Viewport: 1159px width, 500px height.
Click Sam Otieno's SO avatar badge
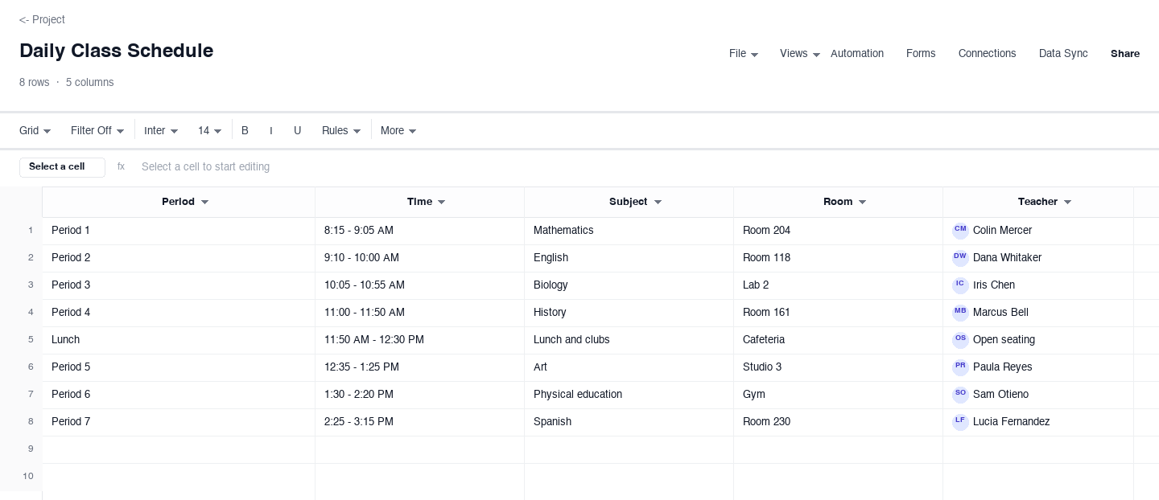pos(960,395)
